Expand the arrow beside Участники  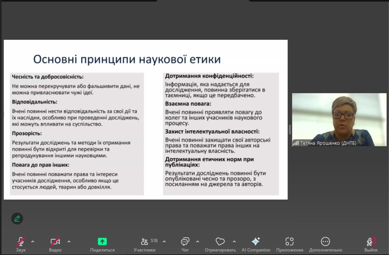pyautogui.click(x=164, y=242)
